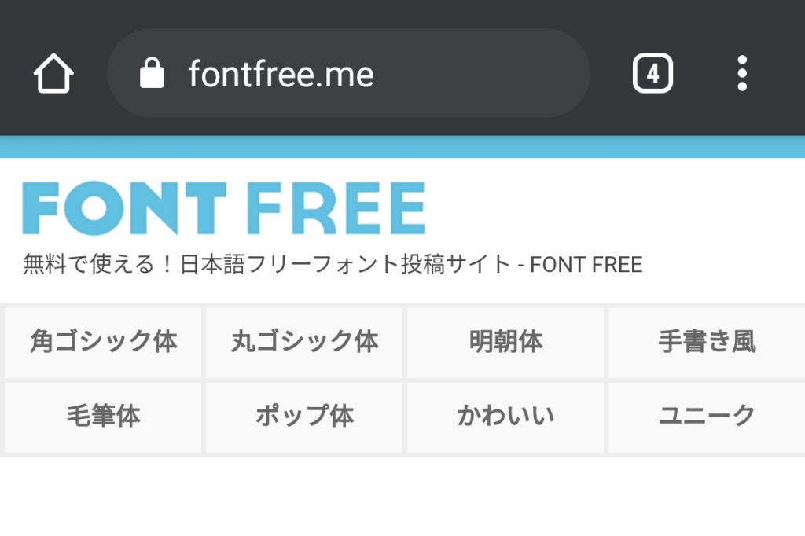Screen dimensions: 805x536
Task: Open site security info via lock icon
Action: 152,75
